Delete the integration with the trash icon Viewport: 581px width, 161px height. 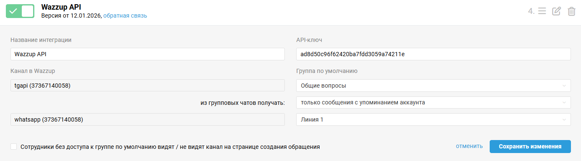point(571,11)
